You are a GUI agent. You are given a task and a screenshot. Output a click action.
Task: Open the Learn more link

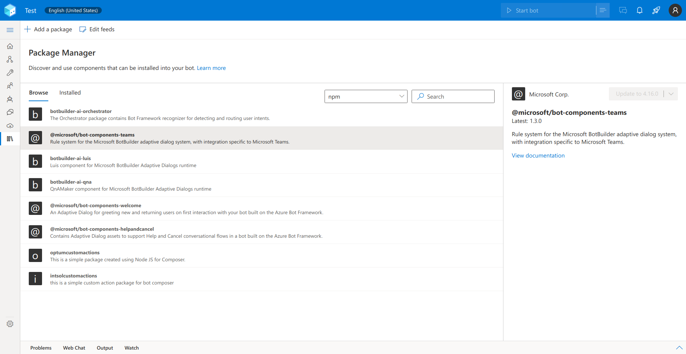tap(211, 68)
